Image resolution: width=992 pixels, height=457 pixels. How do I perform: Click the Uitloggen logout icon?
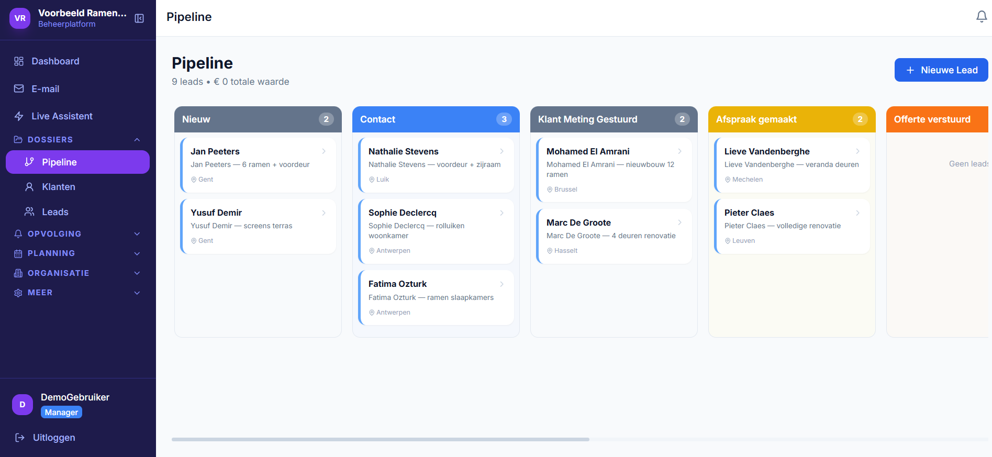(x=20, y=438)
